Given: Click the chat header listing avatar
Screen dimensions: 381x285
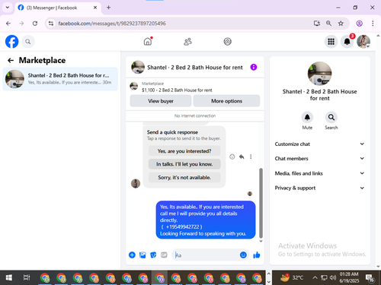Looking at the screenshot, I should [x=138, y=67].
